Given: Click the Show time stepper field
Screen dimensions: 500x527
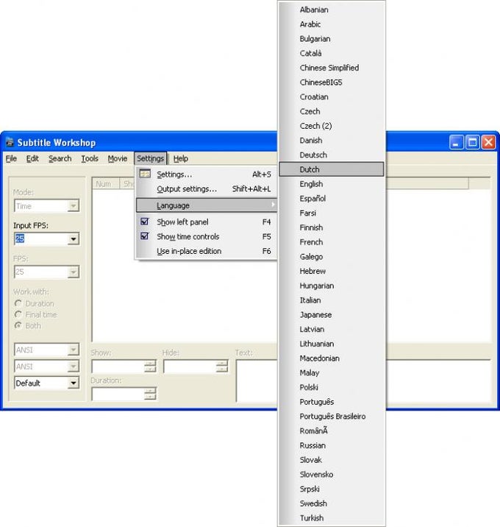Looking at the screenshot, I should pos(124,367).
